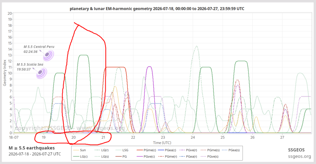The image size is (316, 164).
Task: Click the red PGme(c) plateau at 11
Action: point(115,67)
